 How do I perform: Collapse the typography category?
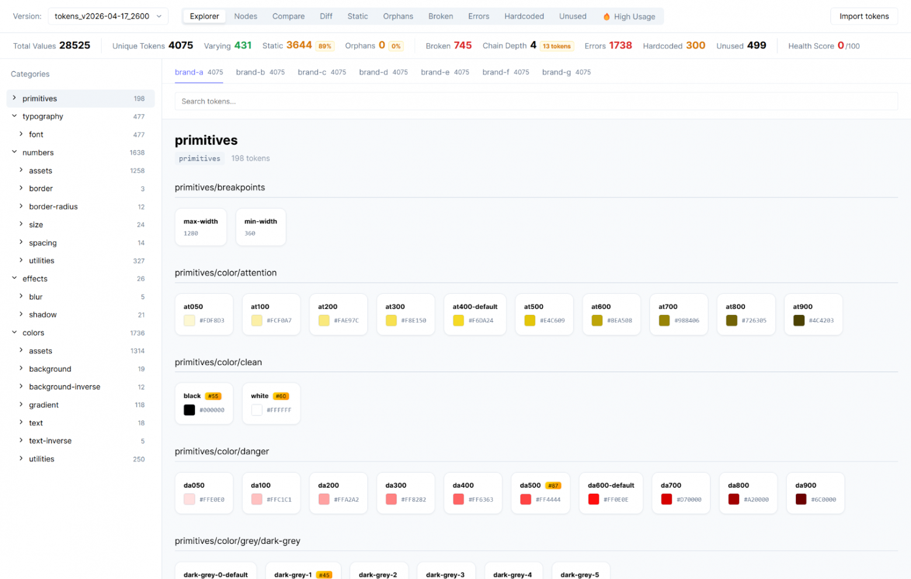pyautogui.click(x=15, y=116)
